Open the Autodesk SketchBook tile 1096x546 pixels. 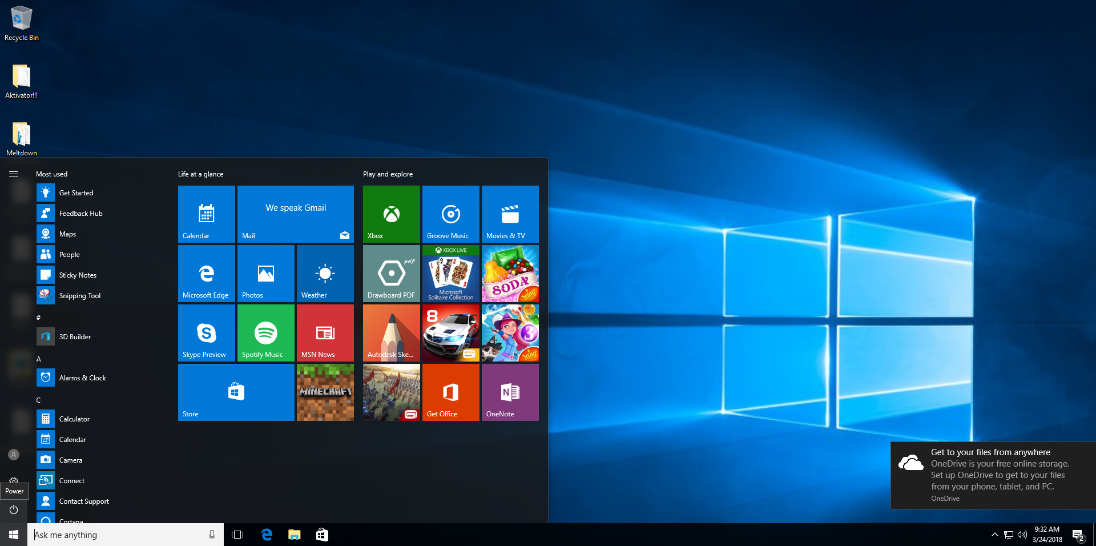pos(392,333)
